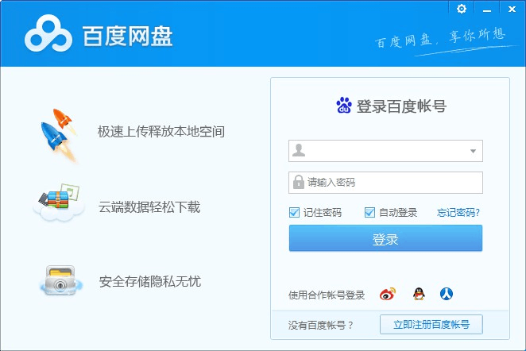
Task: Click the blue 登录 button
Action: 385,238
